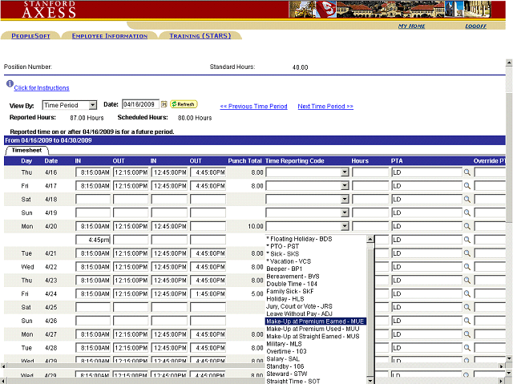Click the Logoff link
513x384 pixels.
(475, 26)
